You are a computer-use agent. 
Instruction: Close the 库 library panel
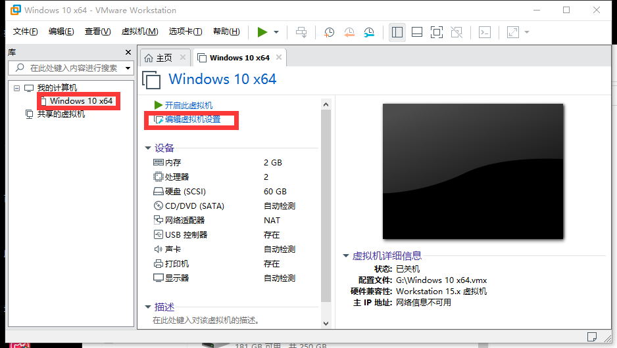[x=128, y=53]
